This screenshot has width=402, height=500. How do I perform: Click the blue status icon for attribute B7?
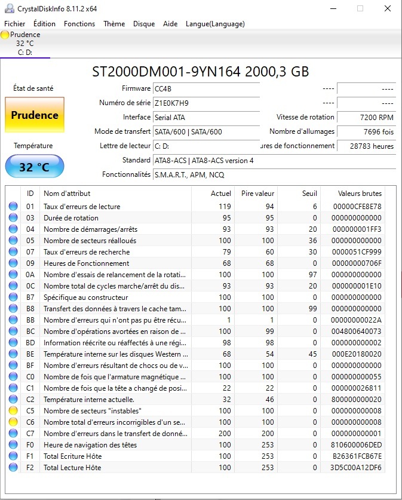tap(13, 297)
